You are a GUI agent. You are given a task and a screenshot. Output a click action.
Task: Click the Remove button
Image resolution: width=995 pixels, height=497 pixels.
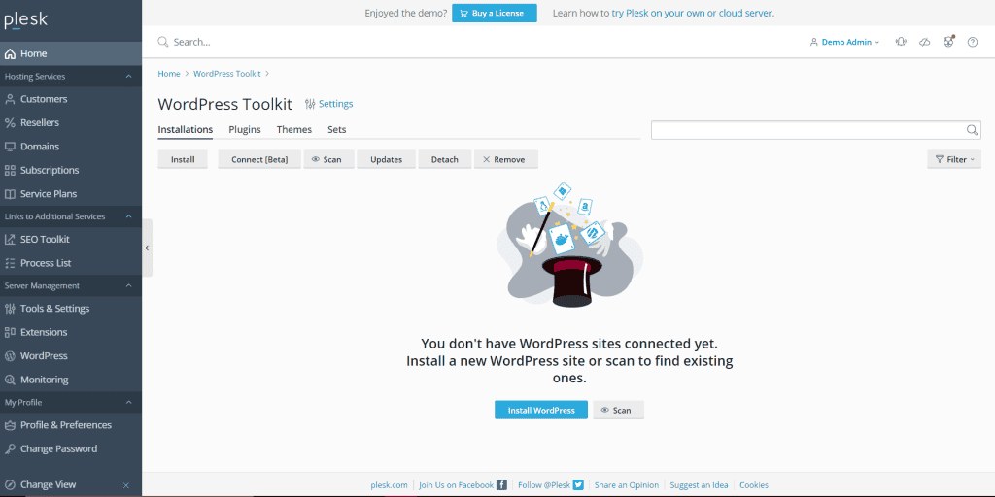[505, 160]
